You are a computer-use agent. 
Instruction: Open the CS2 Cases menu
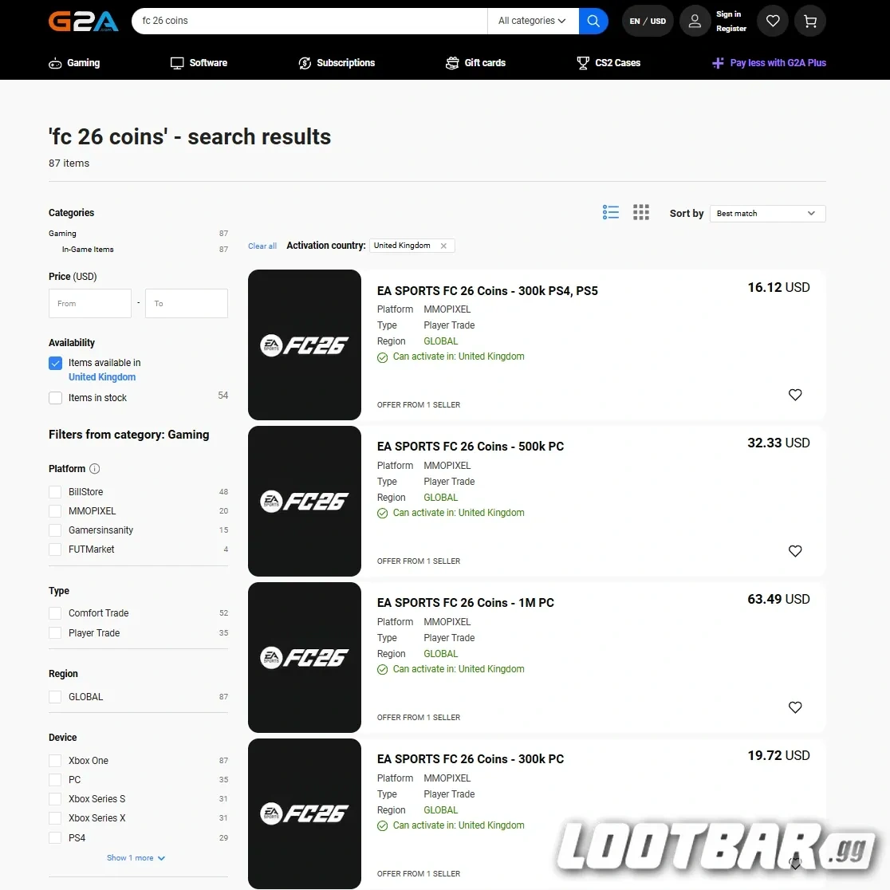click(608, 63)
